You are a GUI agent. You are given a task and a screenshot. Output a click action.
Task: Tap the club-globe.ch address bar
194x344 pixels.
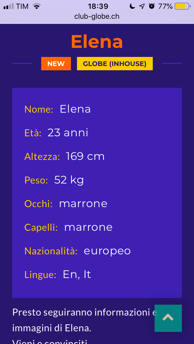97,16
